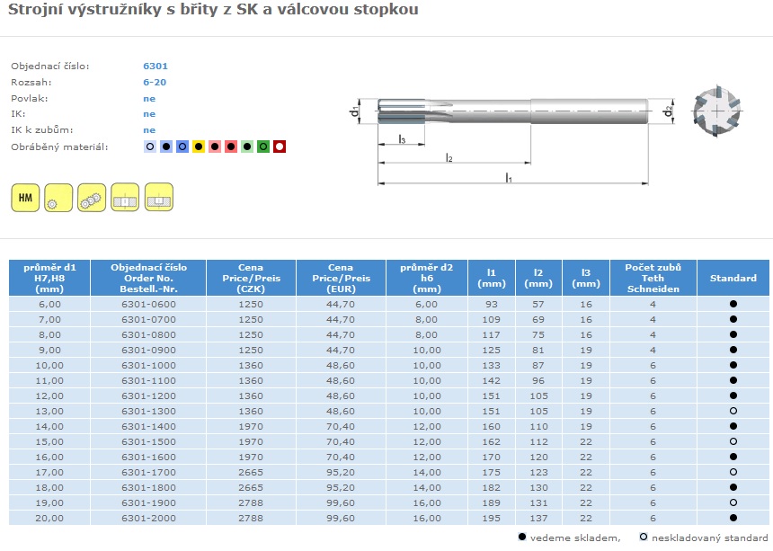Select the yellow material swatch
The image size is (773, 551).
tap(198, 147)
